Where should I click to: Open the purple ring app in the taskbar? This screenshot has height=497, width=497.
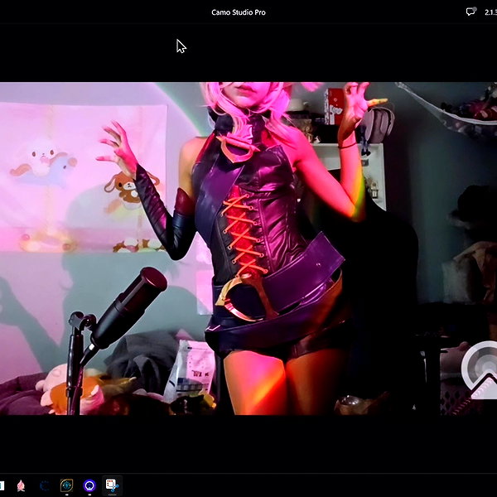pos(89,485)
